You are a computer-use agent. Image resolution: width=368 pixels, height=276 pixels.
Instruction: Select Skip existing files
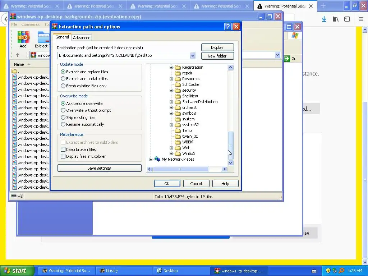point(63,118)
